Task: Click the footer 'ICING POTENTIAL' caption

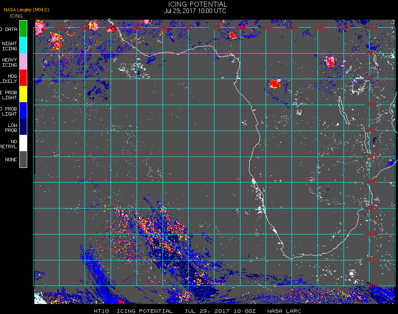Action: pyautogui.click(x=145, y=311)
